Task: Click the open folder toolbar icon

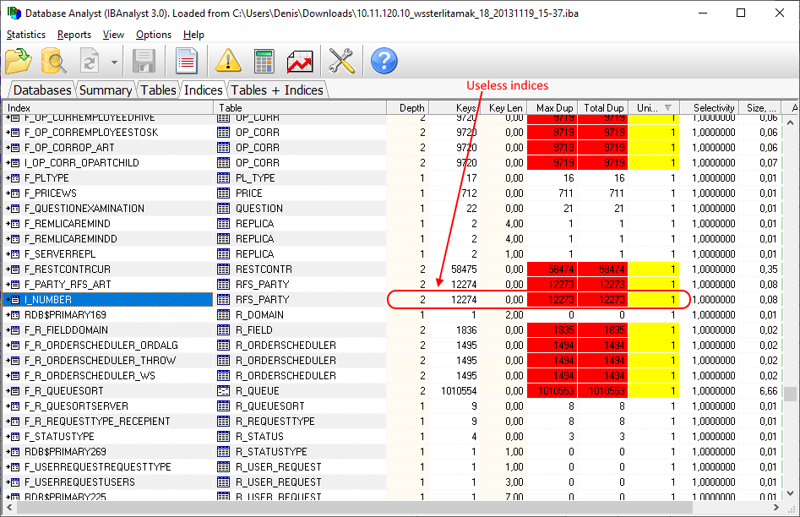Action: [19, 61]
